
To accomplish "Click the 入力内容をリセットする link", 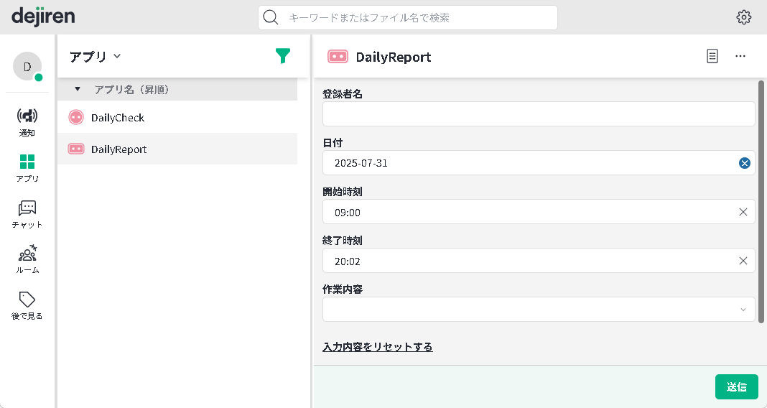I will click(x=378, y=347).
